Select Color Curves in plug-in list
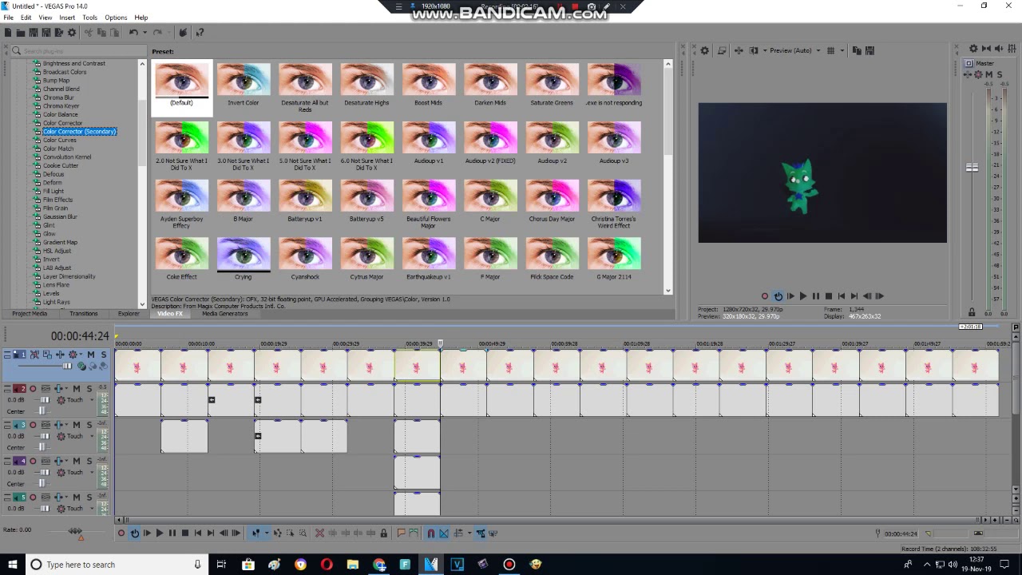The width and height of the screenshot is (1022, 575). (60, 140)
